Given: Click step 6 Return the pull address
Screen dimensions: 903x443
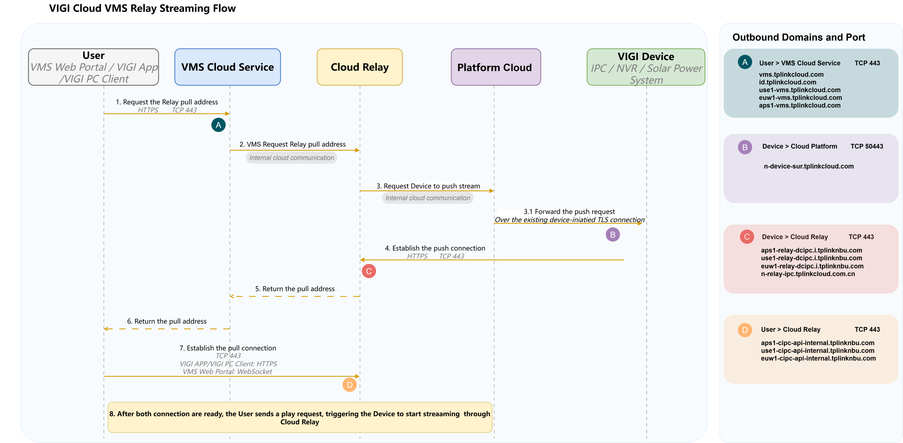Looking at the screenshot, I should click(167, 321).
